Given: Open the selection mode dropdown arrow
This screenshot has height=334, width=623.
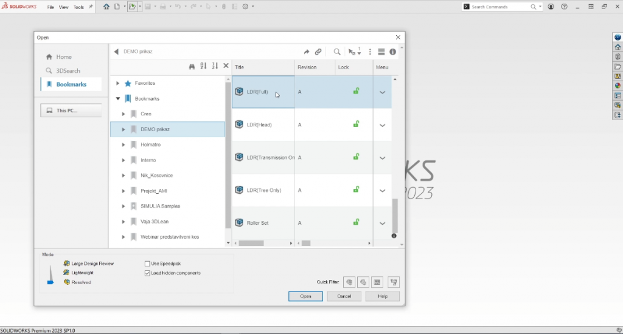Looking at the screenshot, I should click(359, 53).
